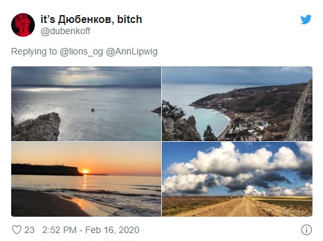Open the @lions_og mention

pos(81,52)
